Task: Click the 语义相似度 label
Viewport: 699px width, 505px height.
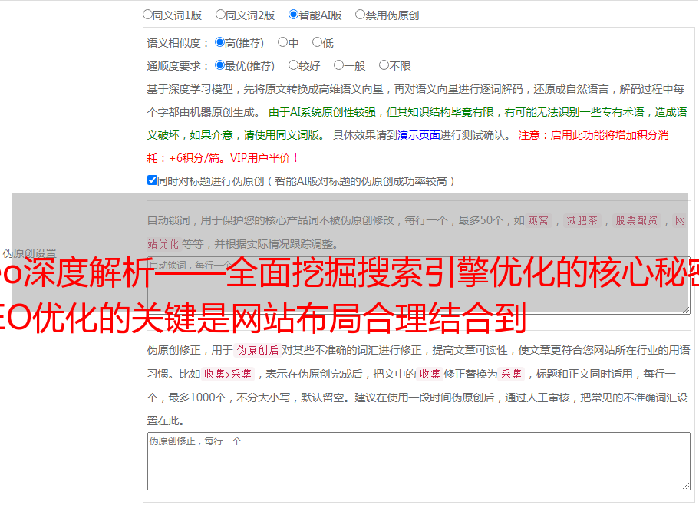Action: (x=177, y=43)
